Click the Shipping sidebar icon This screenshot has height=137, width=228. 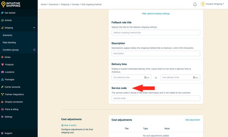point(2,28)
